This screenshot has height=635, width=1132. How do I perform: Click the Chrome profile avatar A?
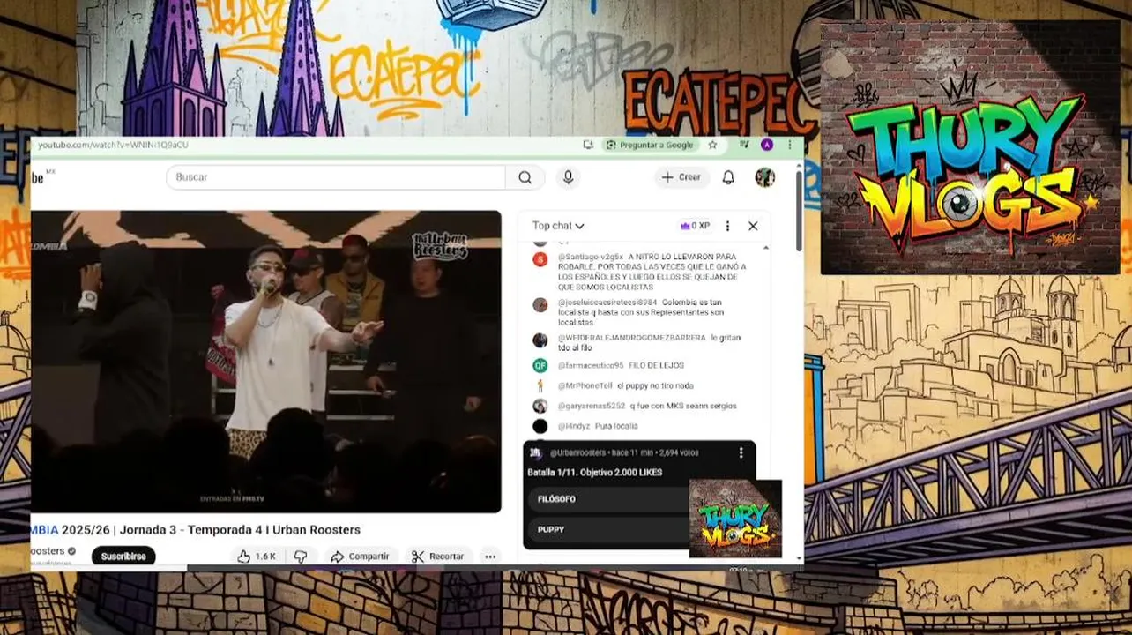click(767, 145)
